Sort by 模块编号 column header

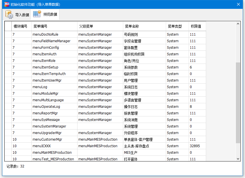point(20,26)
